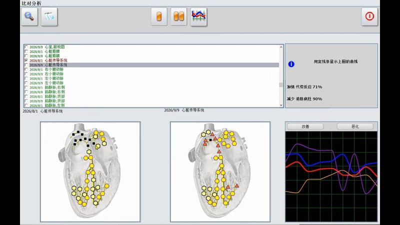400x225 pixels.
Task: Click the 2026/9/9 heart conduction image
Action: tap(220, 171)
